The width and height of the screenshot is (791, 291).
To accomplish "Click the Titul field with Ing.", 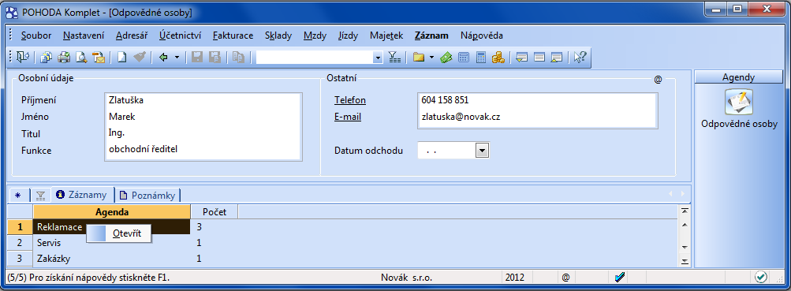I will (203, 132).
